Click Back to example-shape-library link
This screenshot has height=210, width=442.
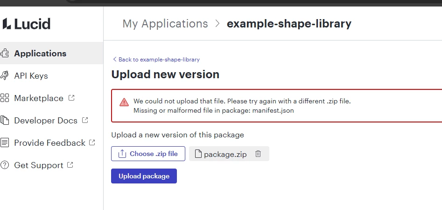(x=156, y=59)
